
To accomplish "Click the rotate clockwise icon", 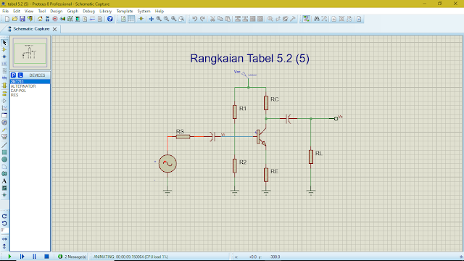I will coord(4,216).
